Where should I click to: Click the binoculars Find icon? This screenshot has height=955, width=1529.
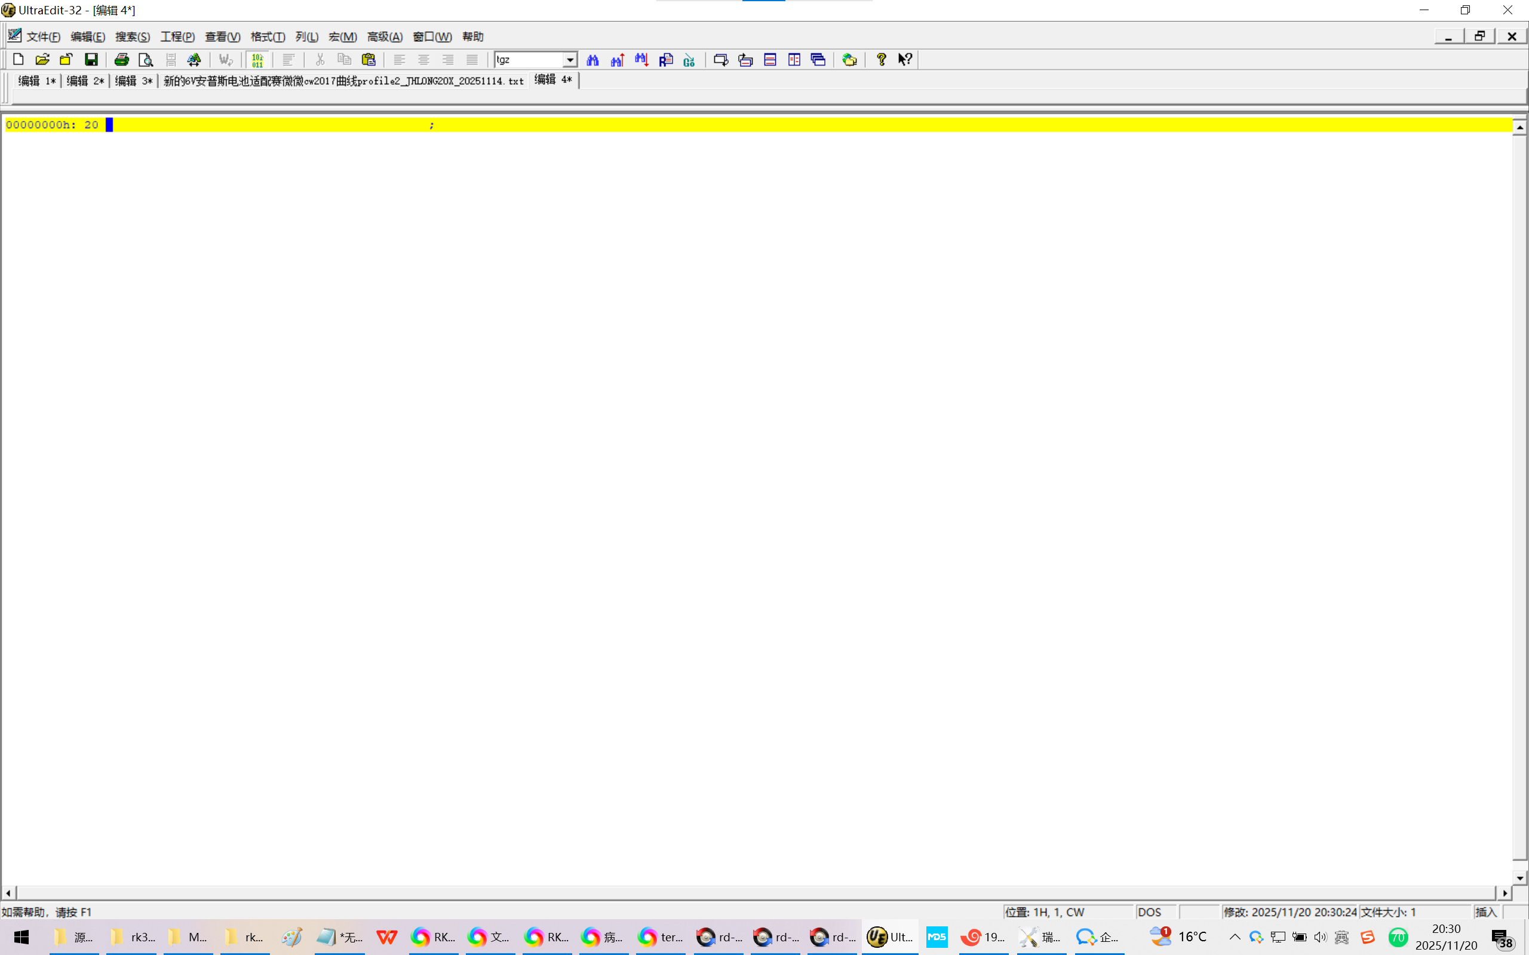592,59
